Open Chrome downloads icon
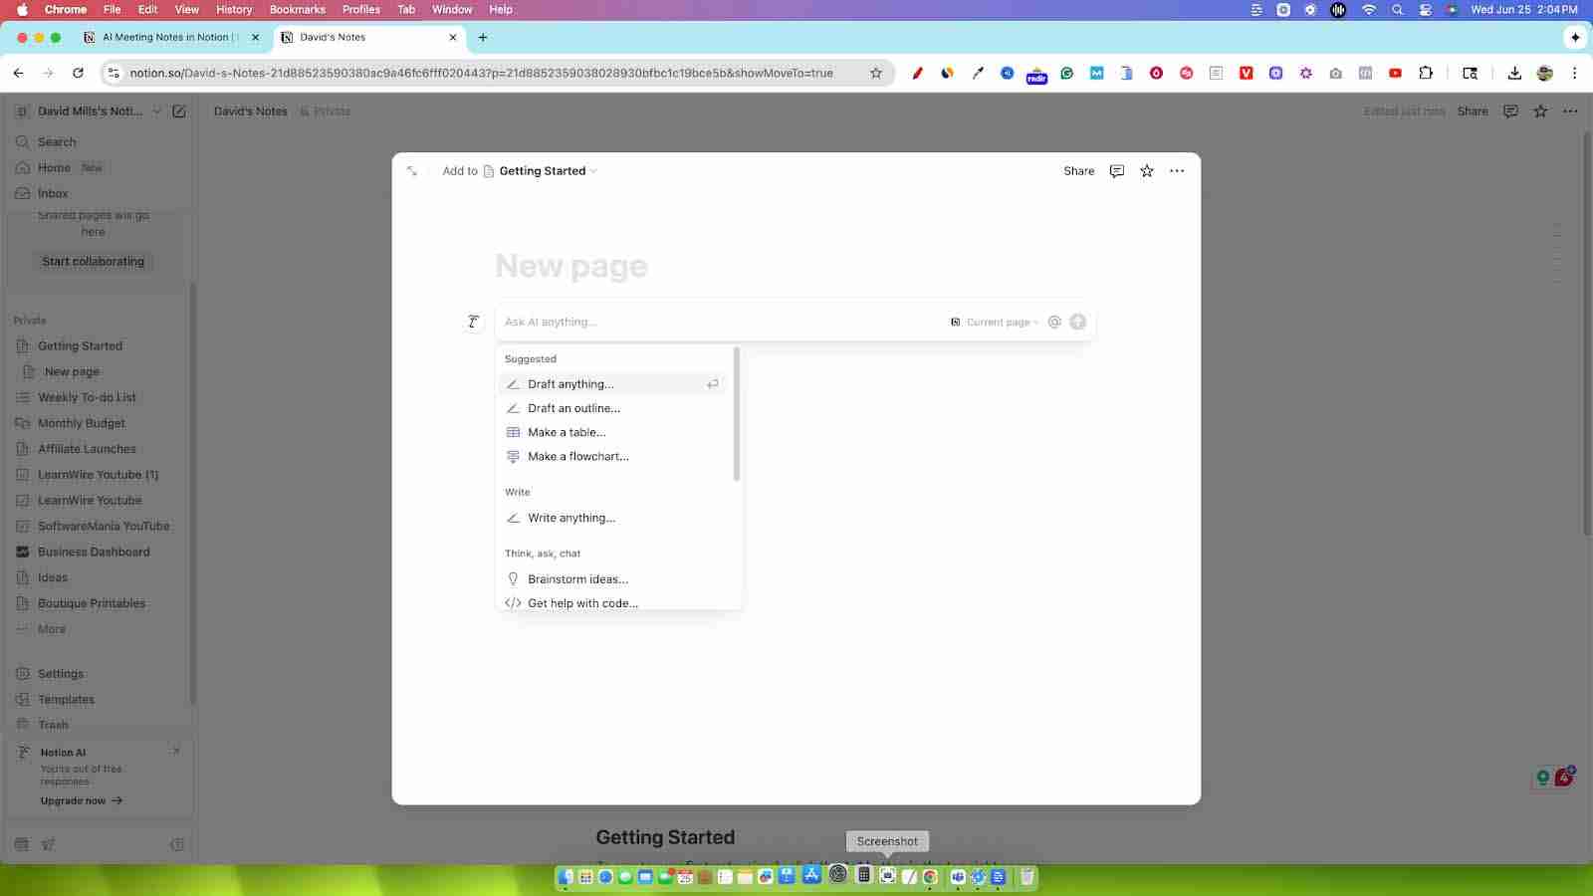 tap(1514, 73)
